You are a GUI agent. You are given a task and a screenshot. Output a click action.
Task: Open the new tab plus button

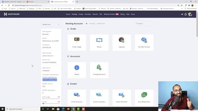(77, 2)
